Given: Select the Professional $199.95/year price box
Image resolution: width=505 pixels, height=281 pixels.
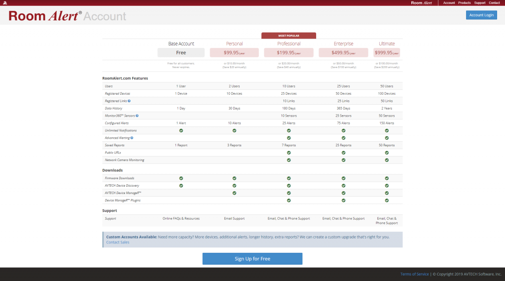Looking at the screenshot, I should tap(289, 52).
